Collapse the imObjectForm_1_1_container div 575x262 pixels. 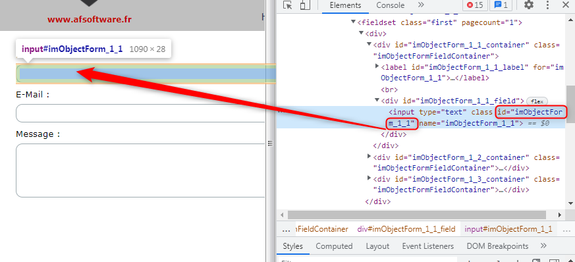click(x=370, y=45)
